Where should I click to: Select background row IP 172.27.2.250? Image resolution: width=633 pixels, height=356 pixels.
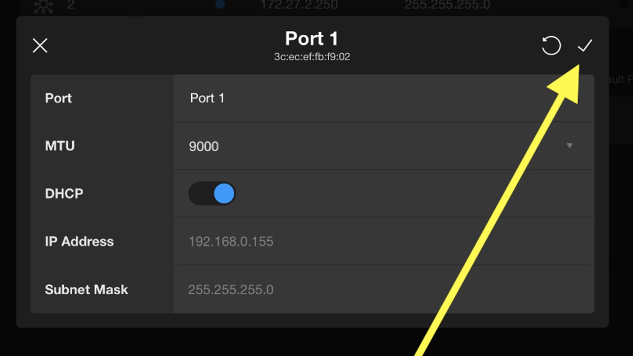pos(299,5)
